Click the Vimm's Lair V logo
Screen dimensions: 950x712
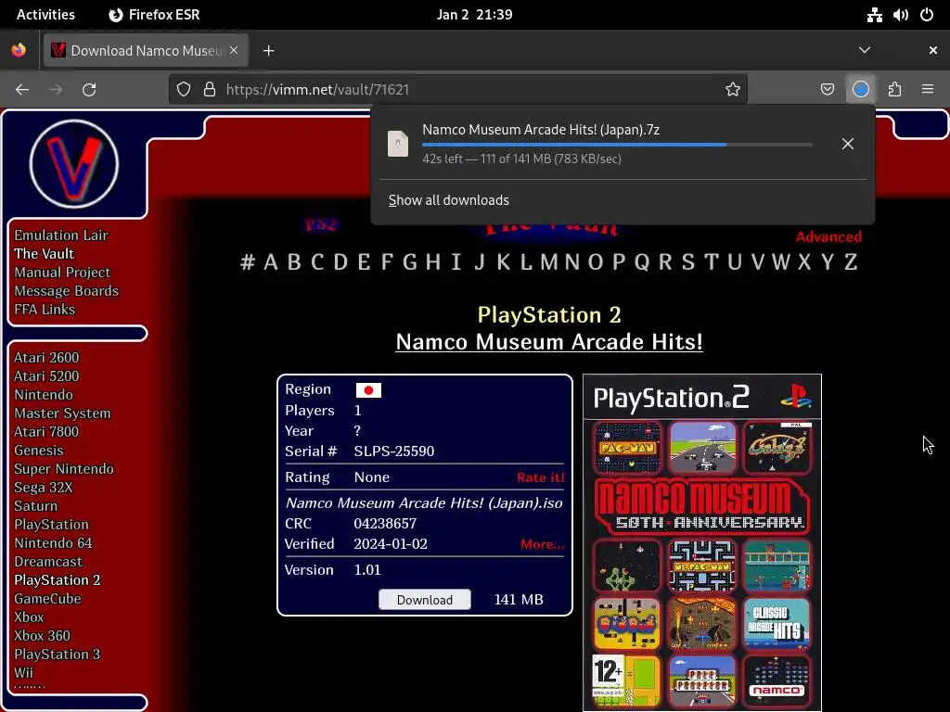(x=74, y=163)
